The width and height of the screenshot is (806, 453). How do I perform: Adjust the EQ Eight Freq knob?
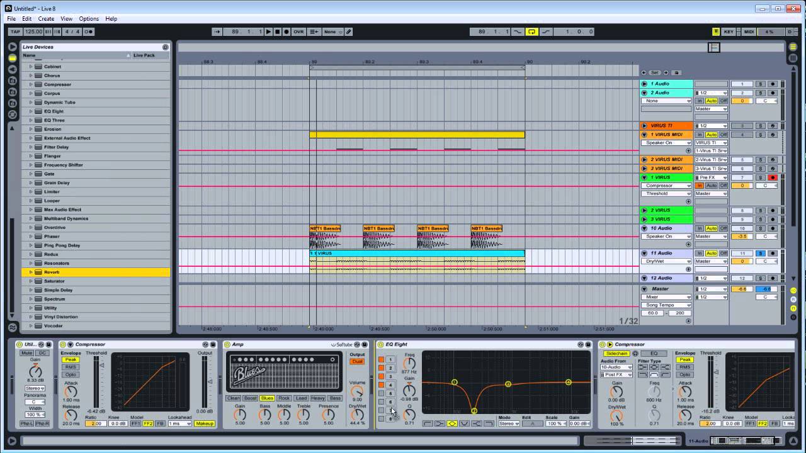[409, 364]
